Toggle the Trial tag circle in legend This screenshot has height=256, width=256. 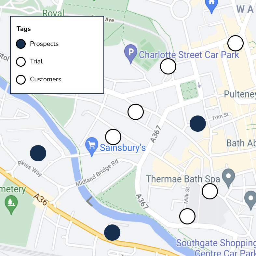tap(21, 62)
